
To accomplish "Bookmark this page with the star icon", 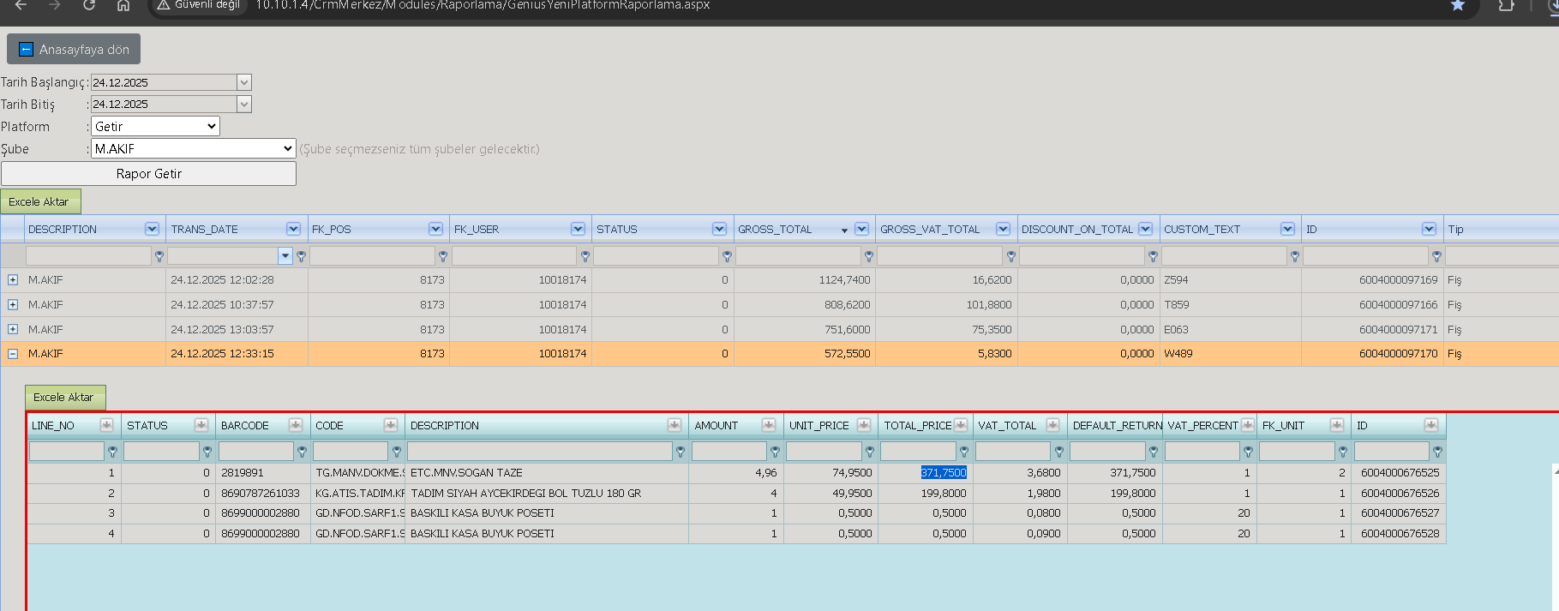I will tap(1458, 5).
